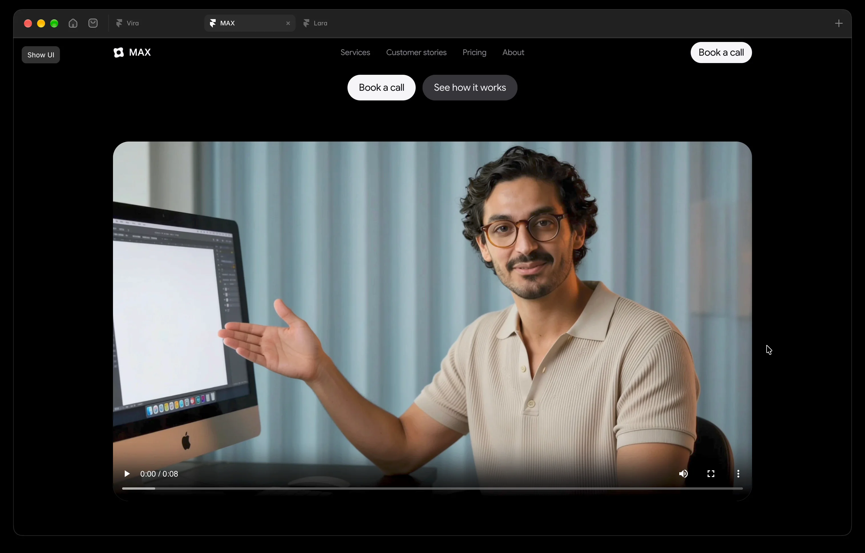Enter fullscreen video mode
This screenshot has width=865, height=553.
click(x=711, y=474)
